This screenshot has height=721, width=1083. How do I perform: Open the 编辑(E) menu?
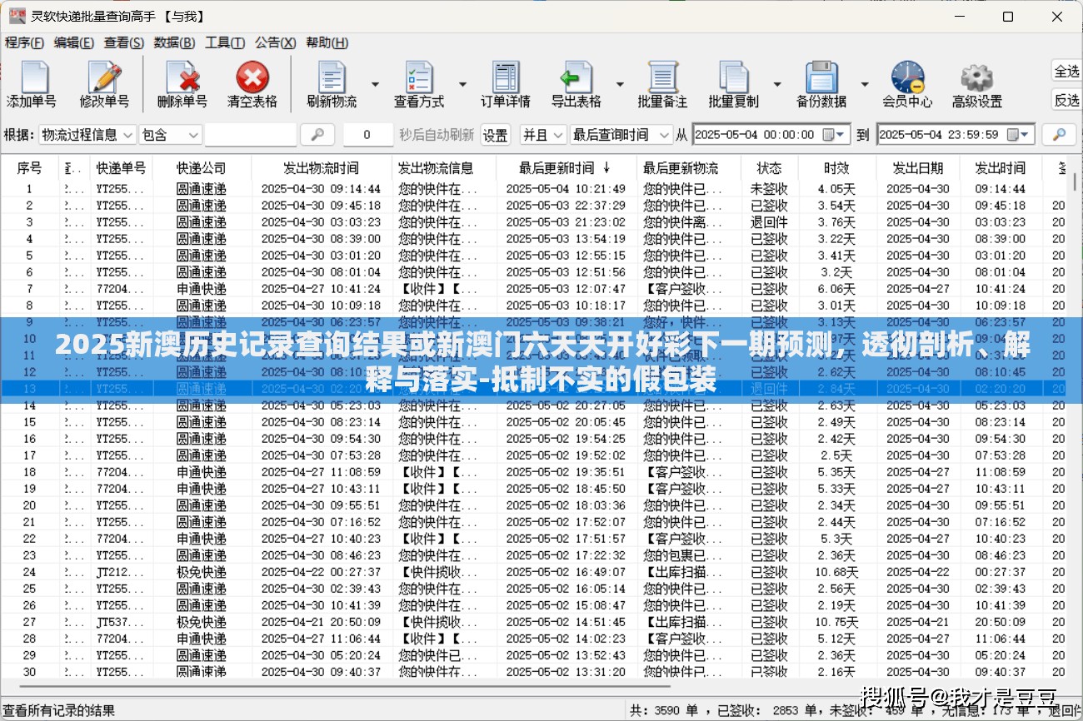point(74,42)
